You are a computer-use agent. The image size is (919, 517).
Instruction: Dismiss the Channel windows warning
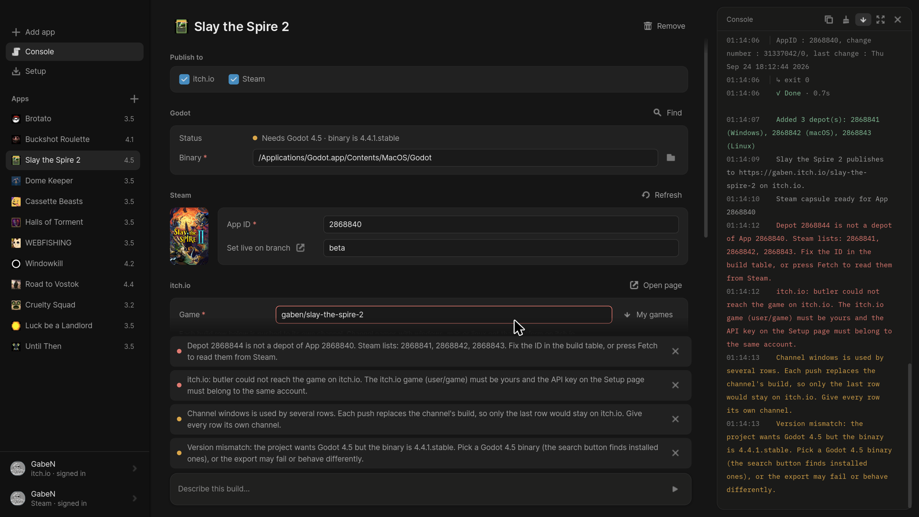[675, 419]
